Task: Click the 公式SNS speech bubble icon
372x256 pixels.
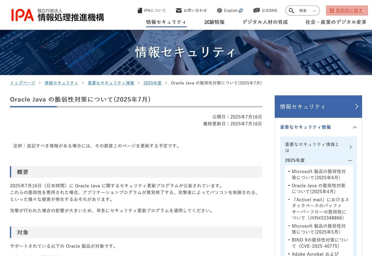Action: pos(256,11)
